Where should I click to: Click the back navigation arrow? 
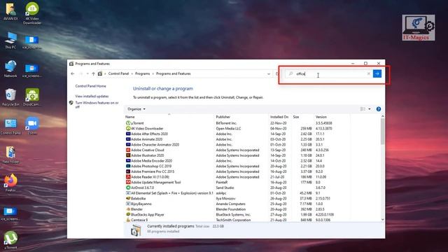click(73, 73)
